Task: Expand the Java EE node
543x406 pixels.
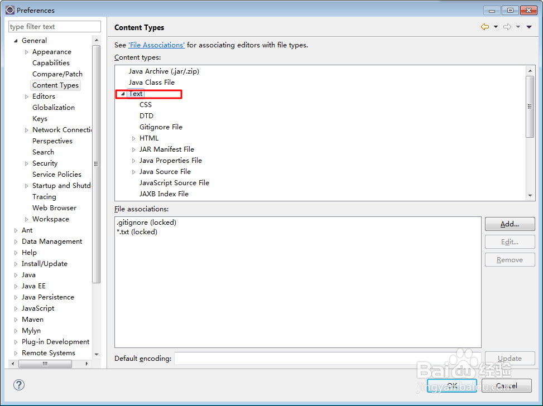Action: coord(16,286)
